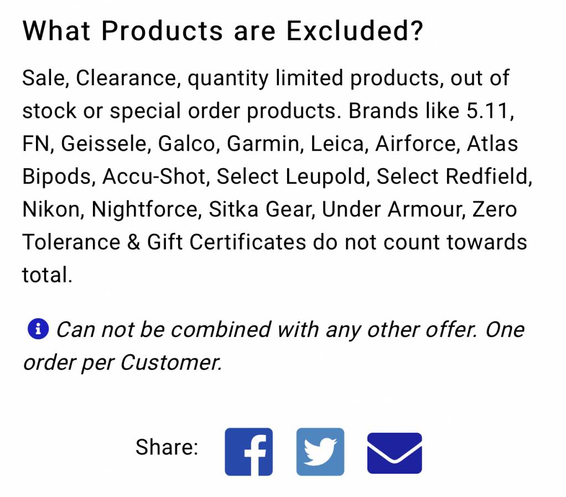
Task: Share this page on Facebook
Action: coord(249,452)
